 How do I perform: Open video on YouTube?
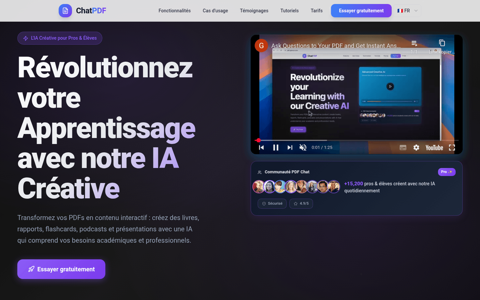pos(434,148)
